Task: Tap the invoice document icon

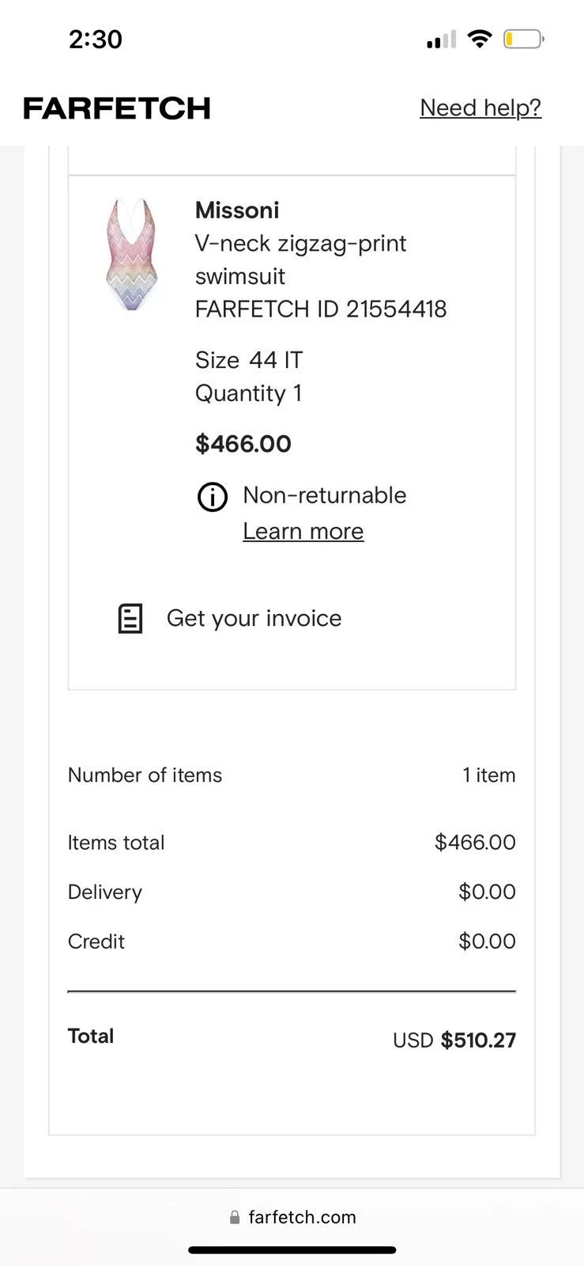Action: tap(130, 619)
